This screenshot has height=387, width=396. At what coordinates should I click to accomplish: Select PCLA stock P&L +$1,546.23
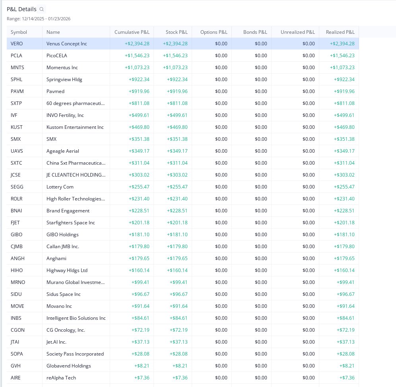(175, 56)
